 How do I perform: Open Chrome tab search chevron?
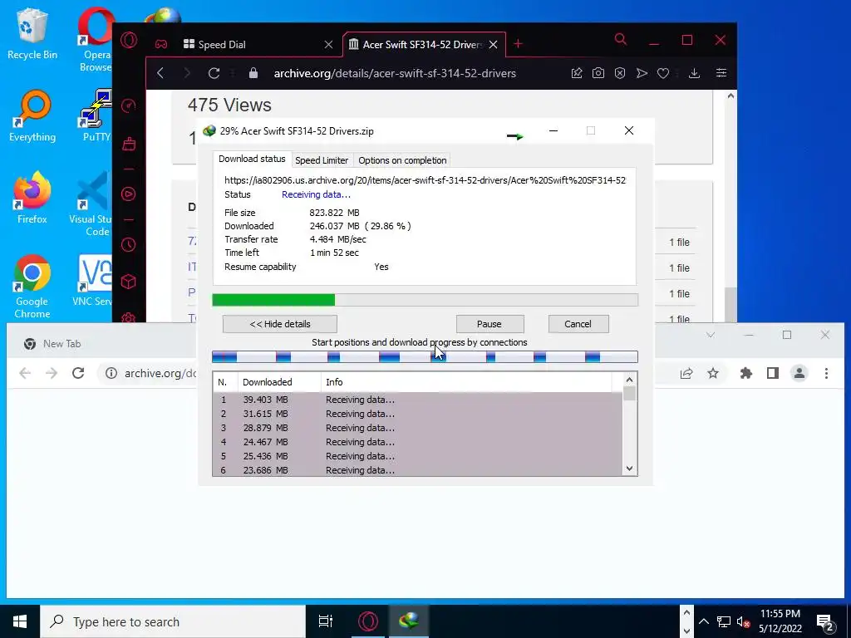point(711,336)
